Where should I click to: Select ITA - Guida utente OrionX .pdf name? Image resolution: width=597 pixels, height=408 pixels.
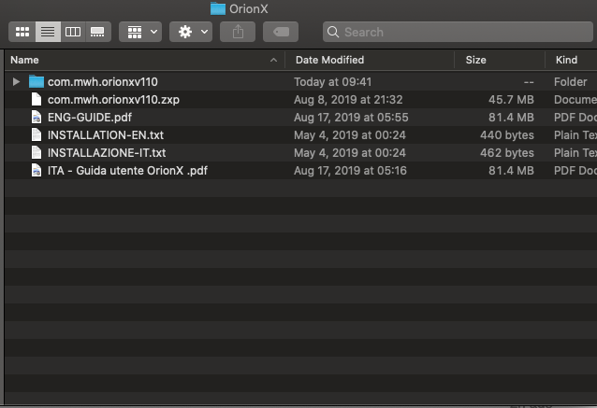tap(127, 171)
